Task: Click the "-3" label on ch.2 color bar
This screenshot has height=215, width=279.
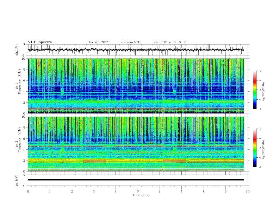Action: (x=260, y=129)
